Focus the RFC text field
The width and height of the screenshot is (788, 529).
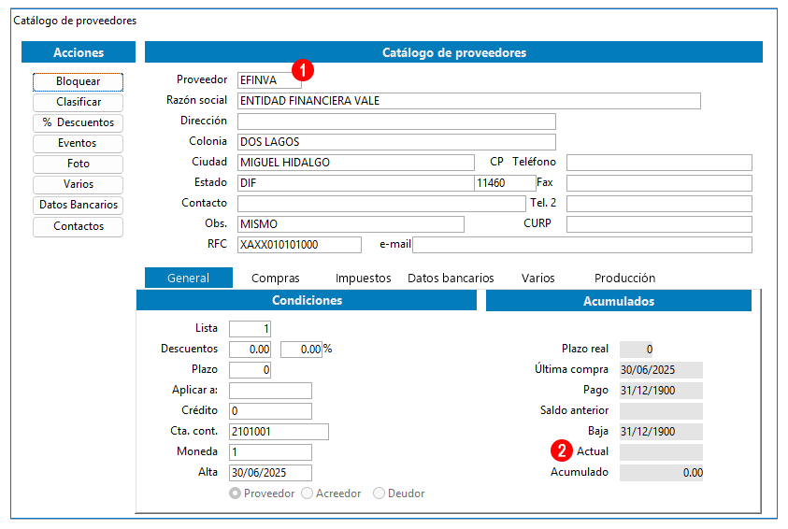click(x=299, y=245)
